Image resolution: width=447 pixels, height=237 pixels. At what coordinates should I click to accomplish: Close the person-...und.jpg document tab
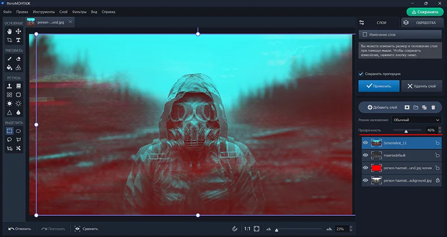pyautogui.click(x=70, y=22)
